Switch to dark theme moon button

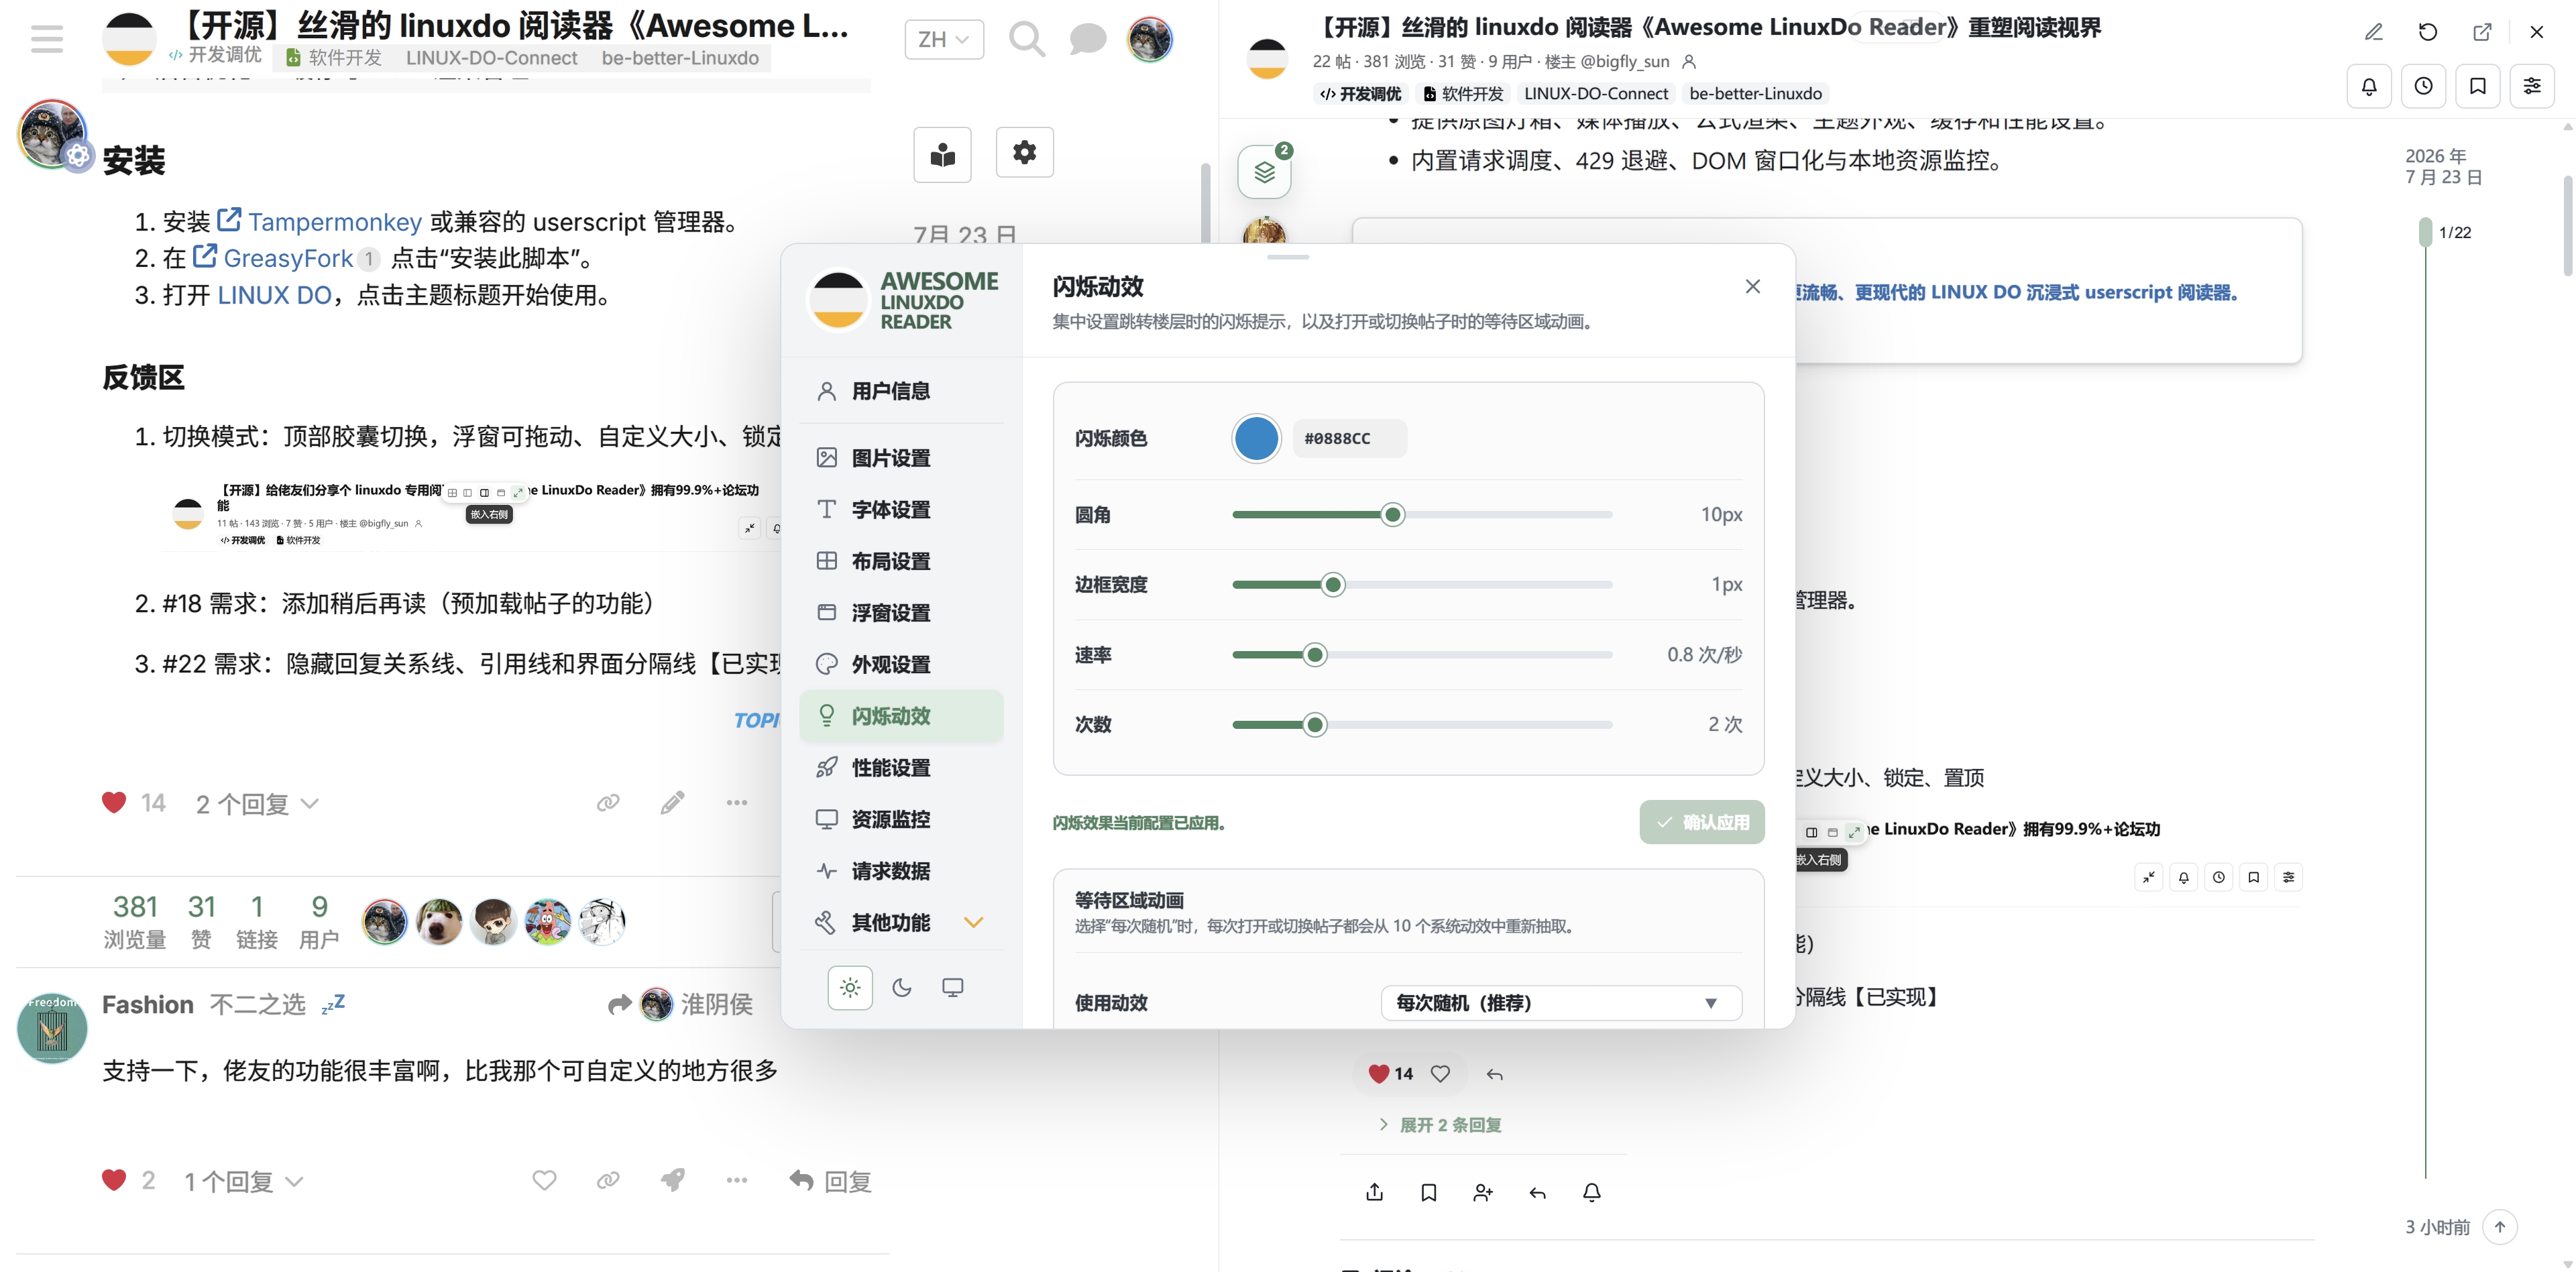click(902, 987)
